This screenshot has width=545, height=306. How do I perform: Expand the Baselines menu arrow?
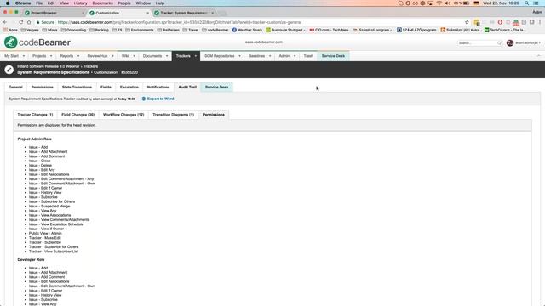point(270,56)
